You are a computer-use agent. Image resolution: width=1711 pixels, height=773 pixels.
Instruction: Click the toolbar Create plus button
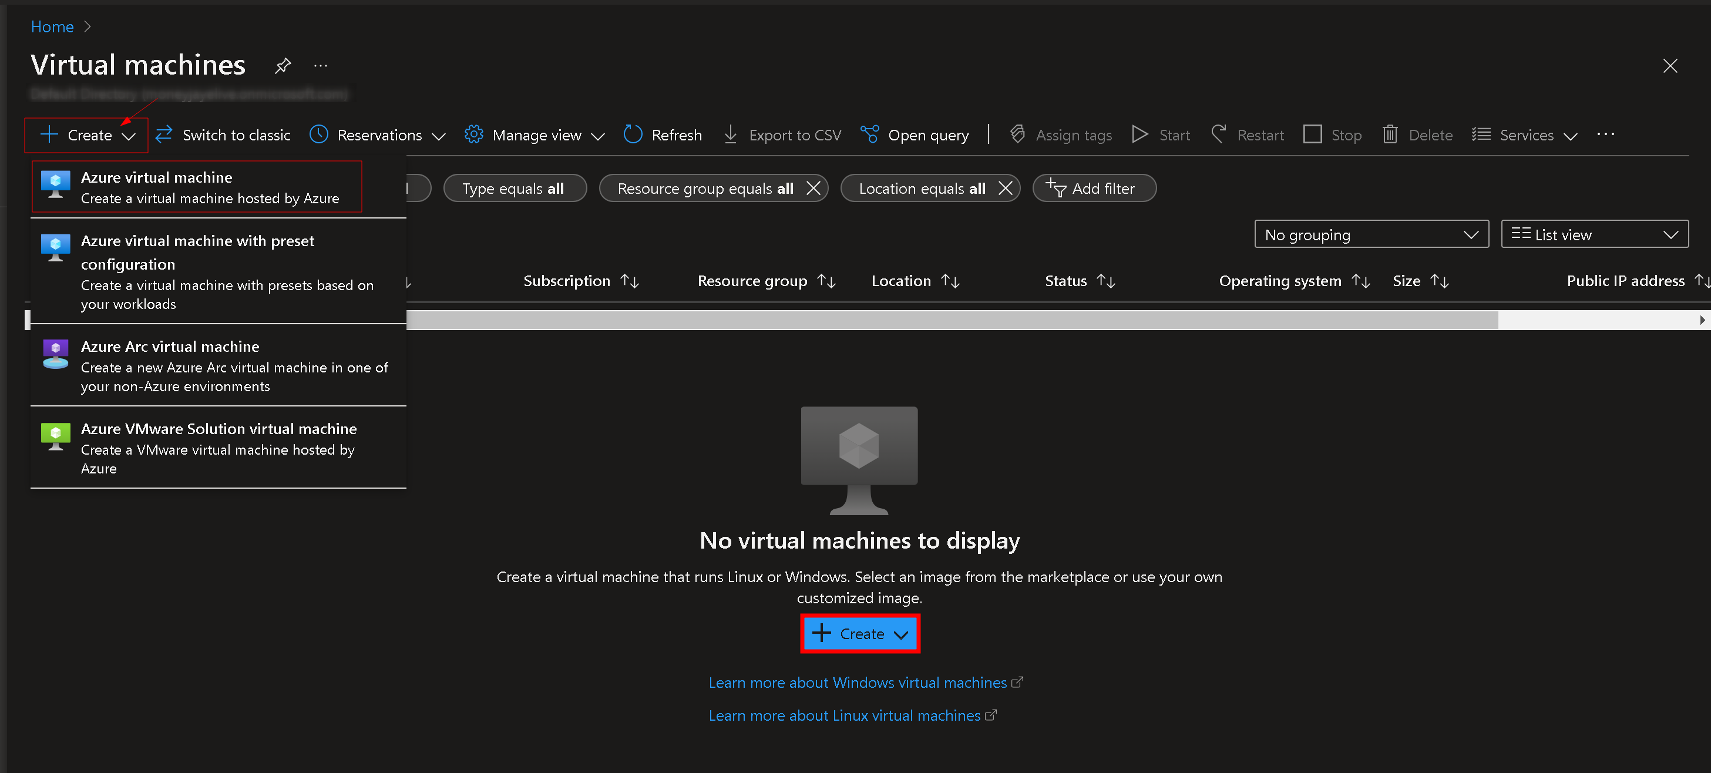point(88,135)
